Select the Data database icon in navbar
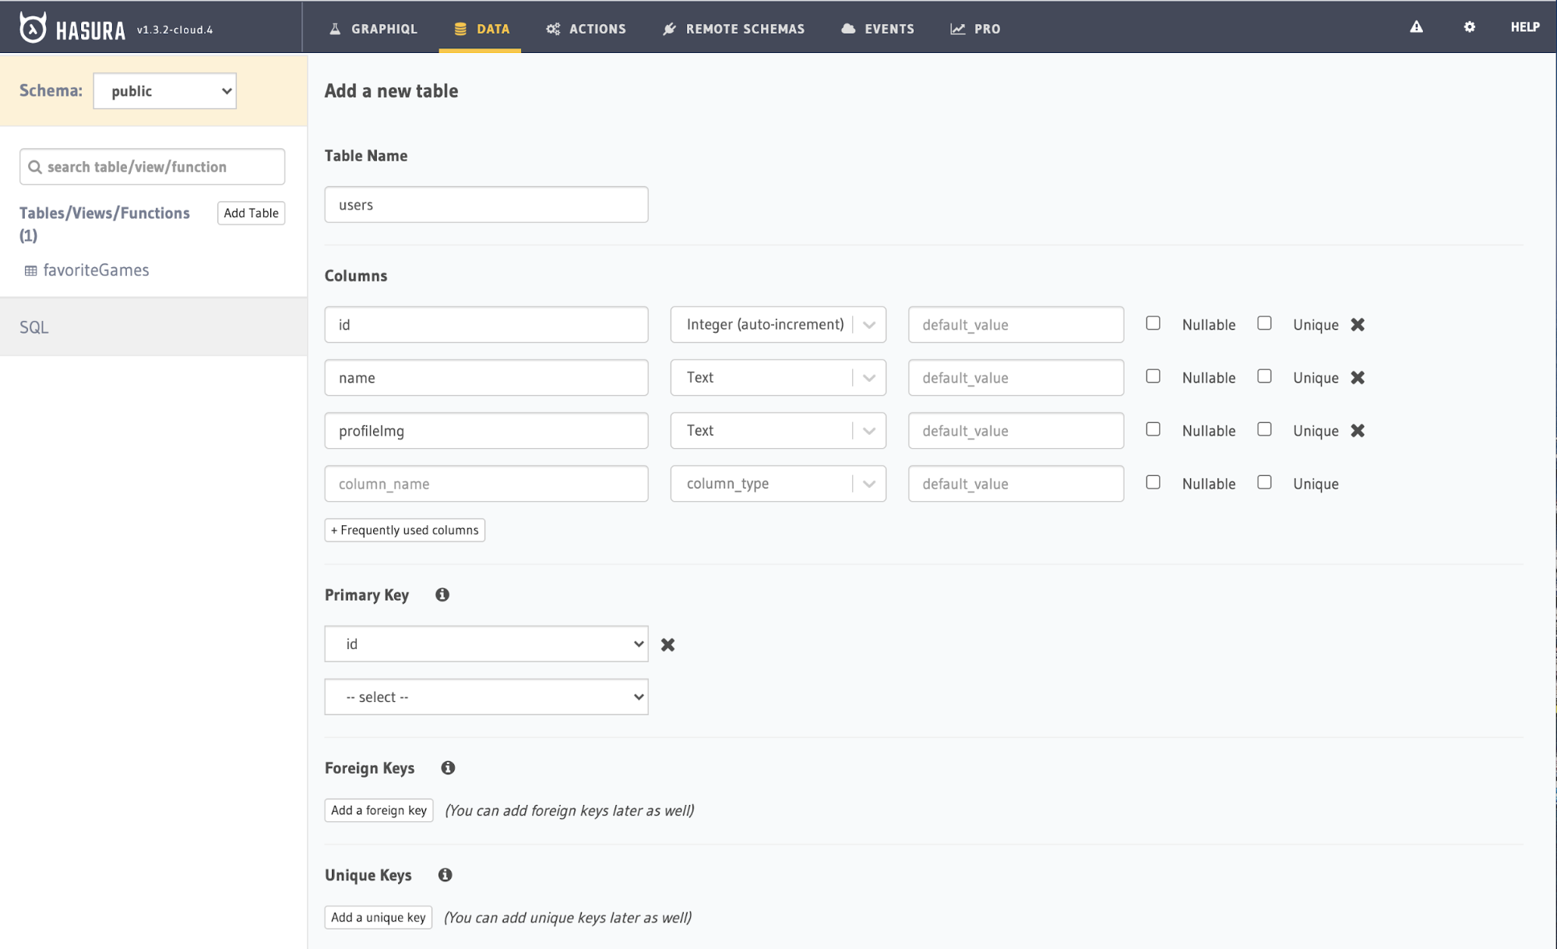1557x949 pixels. [460, 28]
